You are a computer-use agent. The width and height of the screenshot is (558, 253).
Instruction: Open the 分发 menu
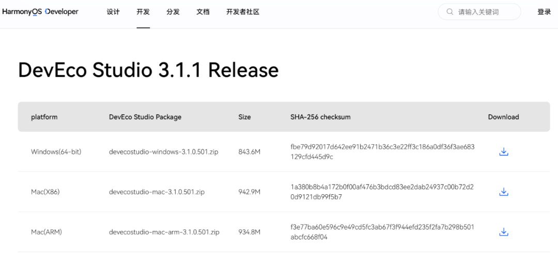[x=173, y=12]
